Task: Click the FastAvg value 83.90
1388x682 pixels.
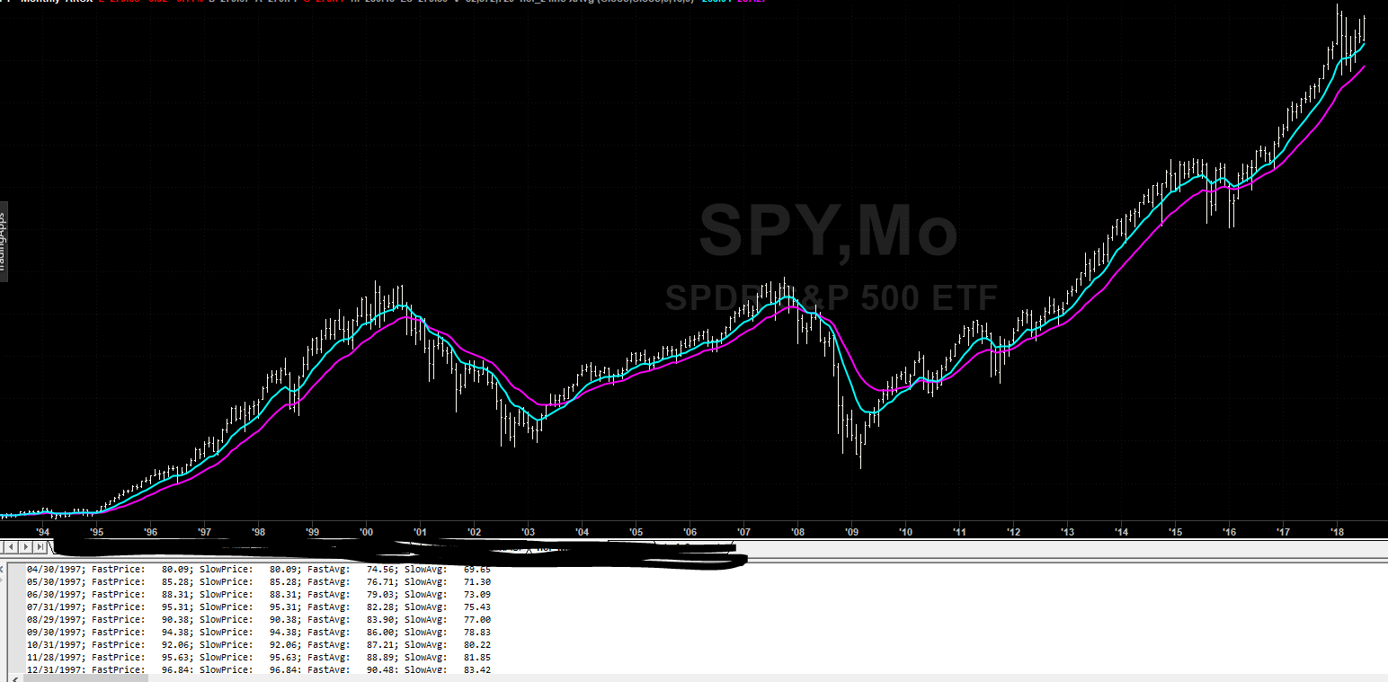Action: (x=382, y=619)
